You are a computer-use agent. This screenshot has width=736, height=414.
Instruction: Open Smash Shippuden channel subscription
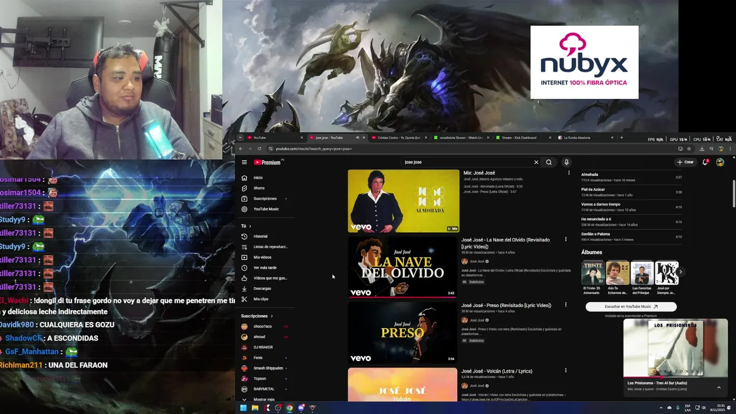tap(268, 368)
